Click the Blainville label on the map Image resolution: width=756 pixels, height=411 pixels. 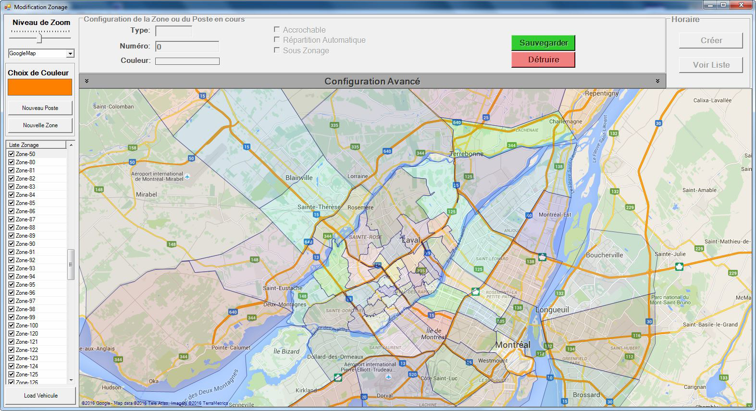click(x=299, y=178)
